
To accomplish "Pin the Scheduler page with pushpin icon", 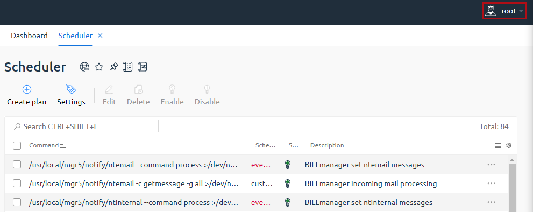I will [x=113, y=67].
